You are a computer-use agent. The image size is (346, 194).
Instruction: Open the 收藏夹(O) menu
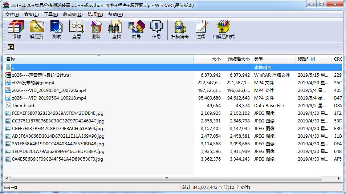[73, 14]
